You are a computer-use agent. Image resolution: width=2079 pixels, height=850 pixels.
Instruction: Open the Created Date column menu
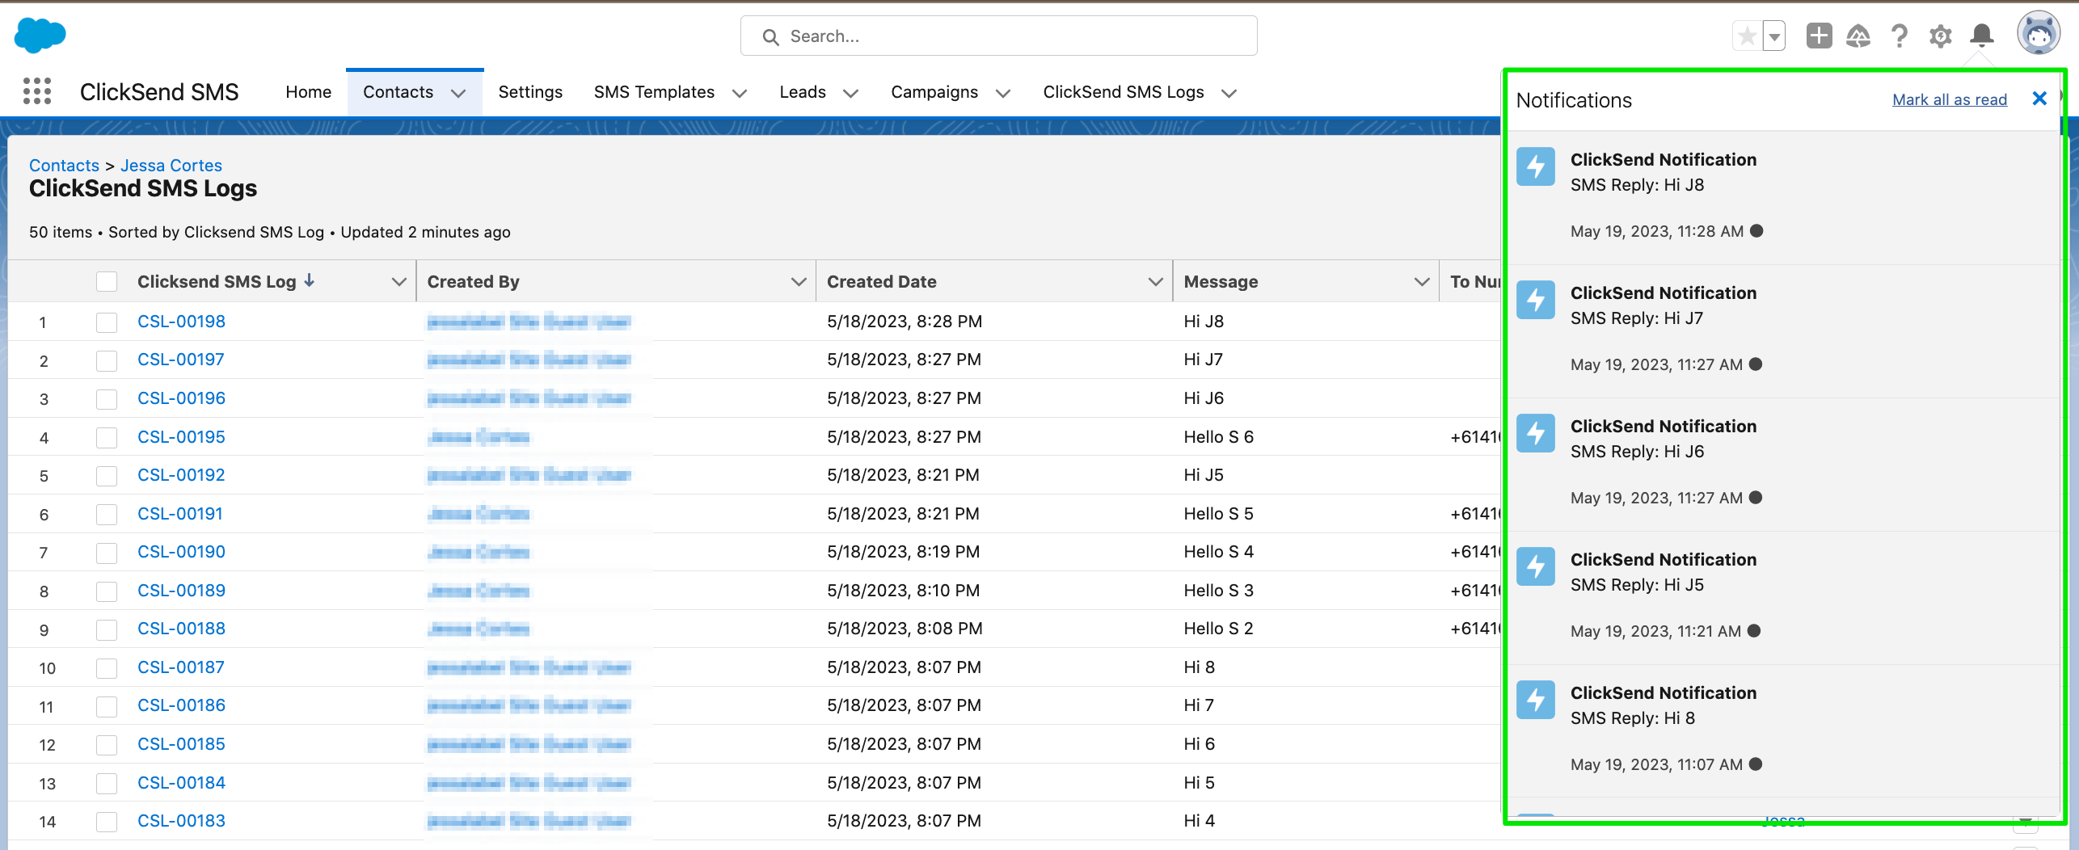1156,281
